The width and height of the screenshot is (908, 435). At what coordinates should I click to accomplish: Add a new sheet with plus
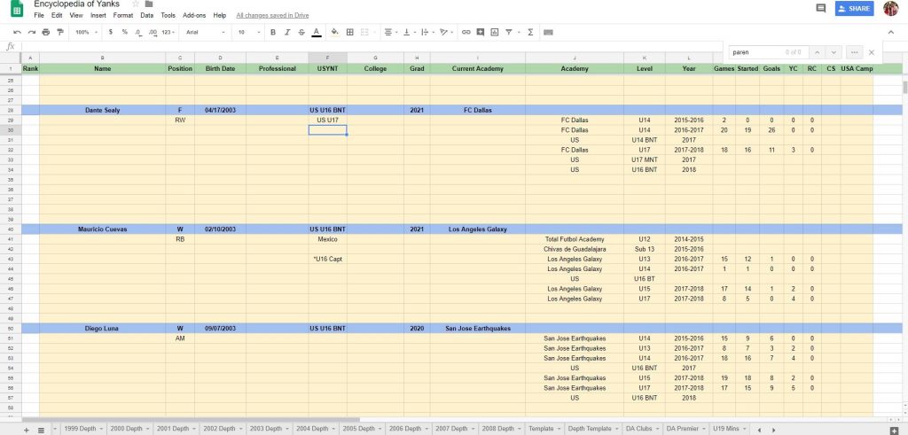click(26, 430)
